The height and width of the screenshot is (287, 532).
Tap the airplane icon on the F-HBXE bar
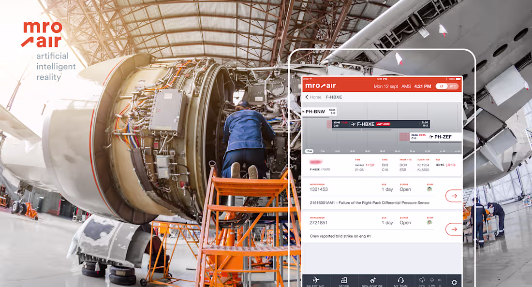(353, 124)
